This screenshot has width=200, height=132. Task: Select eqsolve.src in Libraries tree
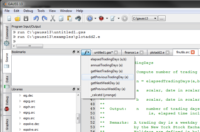(31, 130)
